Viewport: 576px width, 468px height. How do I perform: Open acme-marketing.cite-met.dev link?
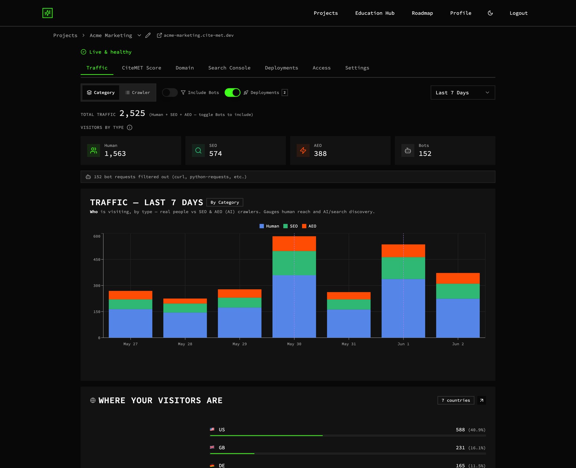point(199,35)
